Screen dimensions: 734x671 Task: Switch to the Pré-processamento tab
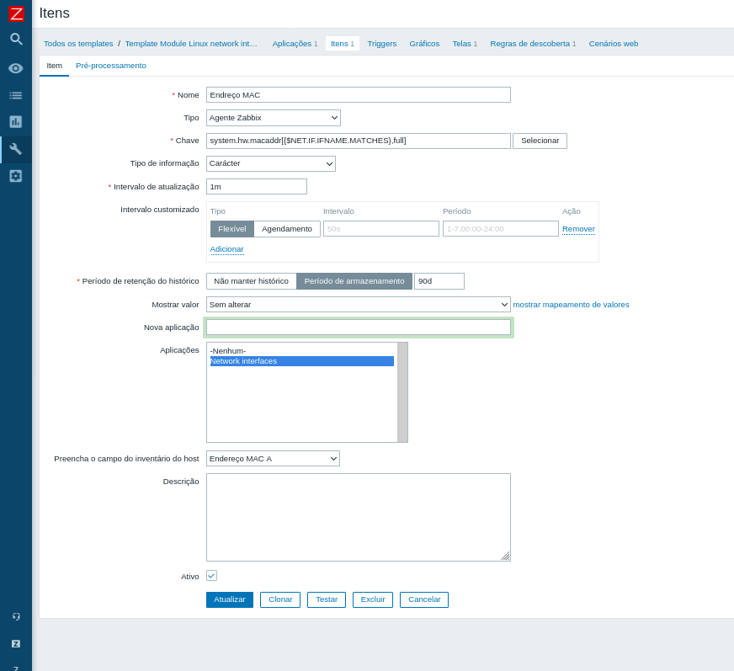pyautogui.click(x=110, y=64)
